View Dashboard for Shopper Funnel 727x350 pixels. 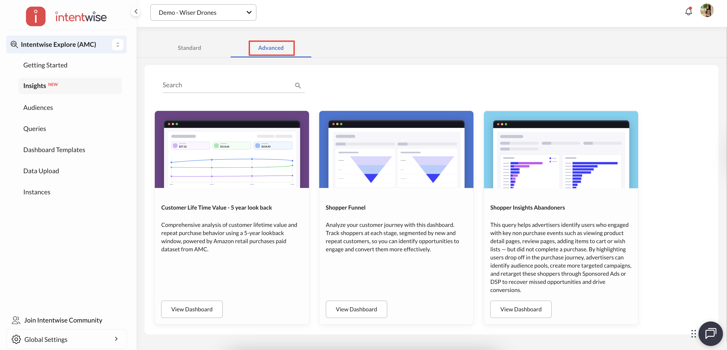(356, 309)
